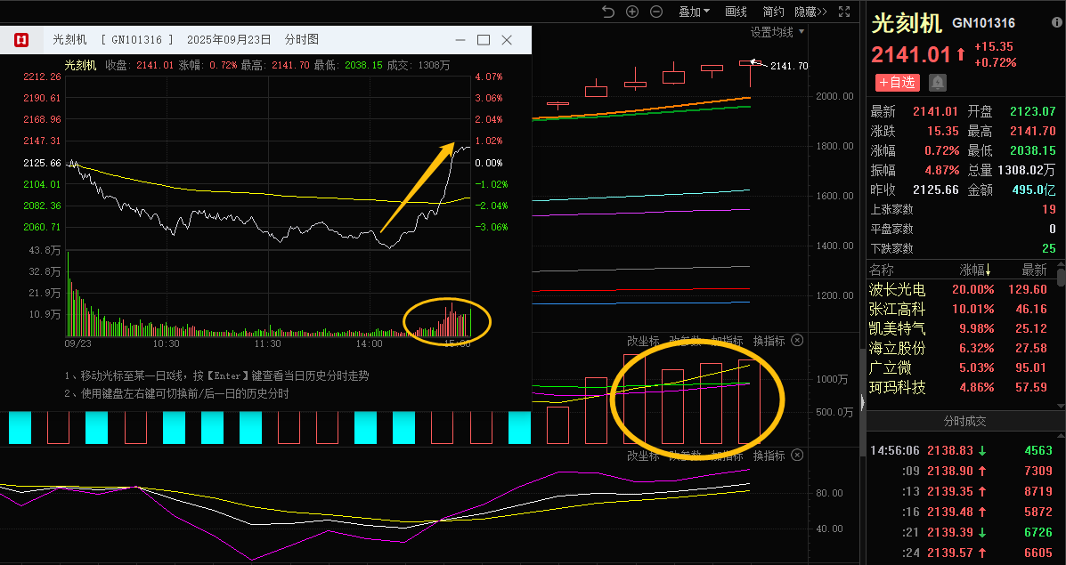Set a price alert with the bell icon
Screen dimensions: 1066x565
click(938, 83)
